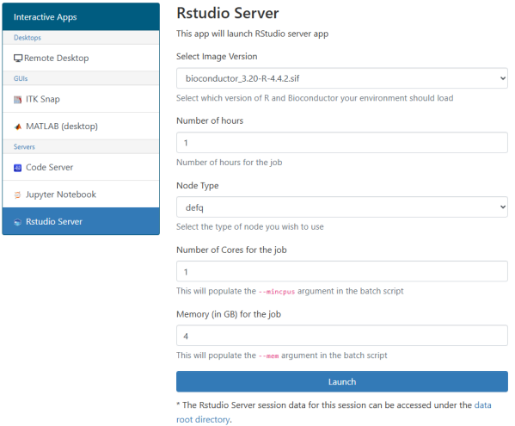Click the GUIs section label

tap(21, 78)
